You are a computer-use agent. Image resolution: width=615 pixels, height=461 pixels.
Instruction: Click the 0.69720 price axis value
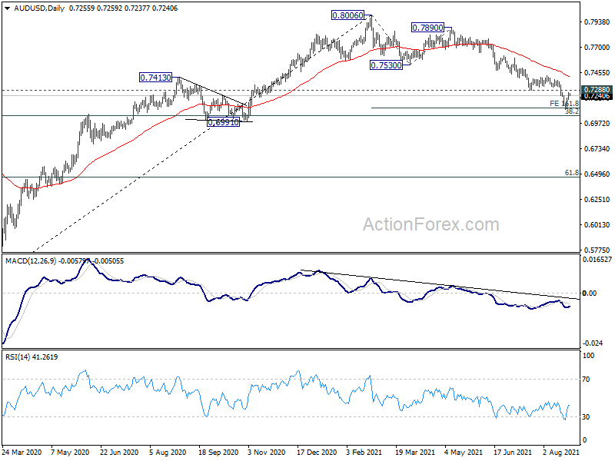click(597, 123)
